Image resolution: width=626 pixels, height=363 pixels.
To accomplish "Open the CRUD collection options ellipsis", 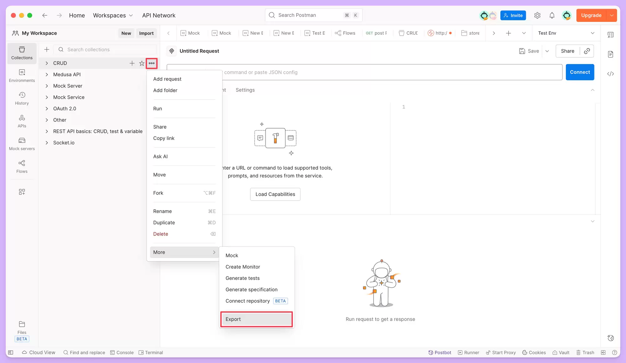I will coord(152,63).
